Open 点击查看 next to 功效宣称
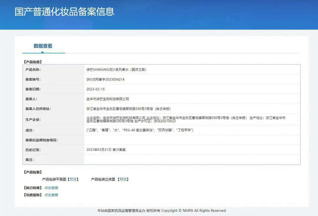Screen dimensions: 318x216 (51, 195)
